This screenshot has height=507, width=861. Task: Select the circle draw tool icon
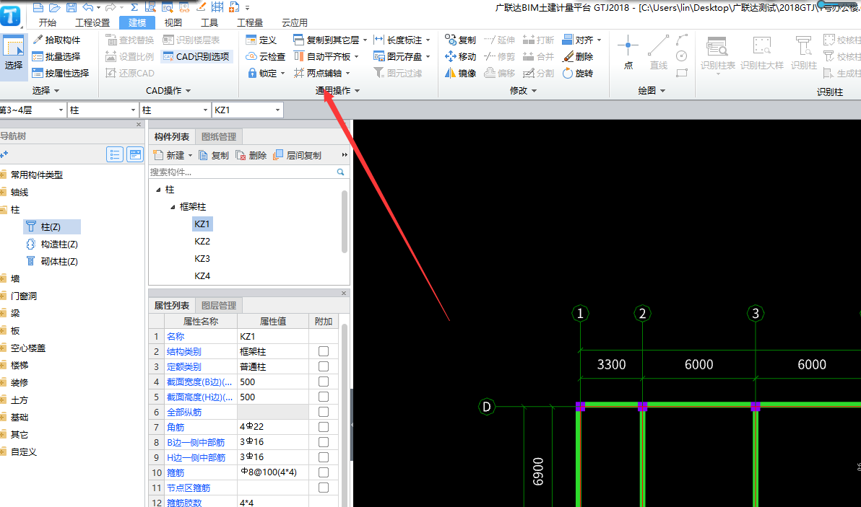click(682, 56)
